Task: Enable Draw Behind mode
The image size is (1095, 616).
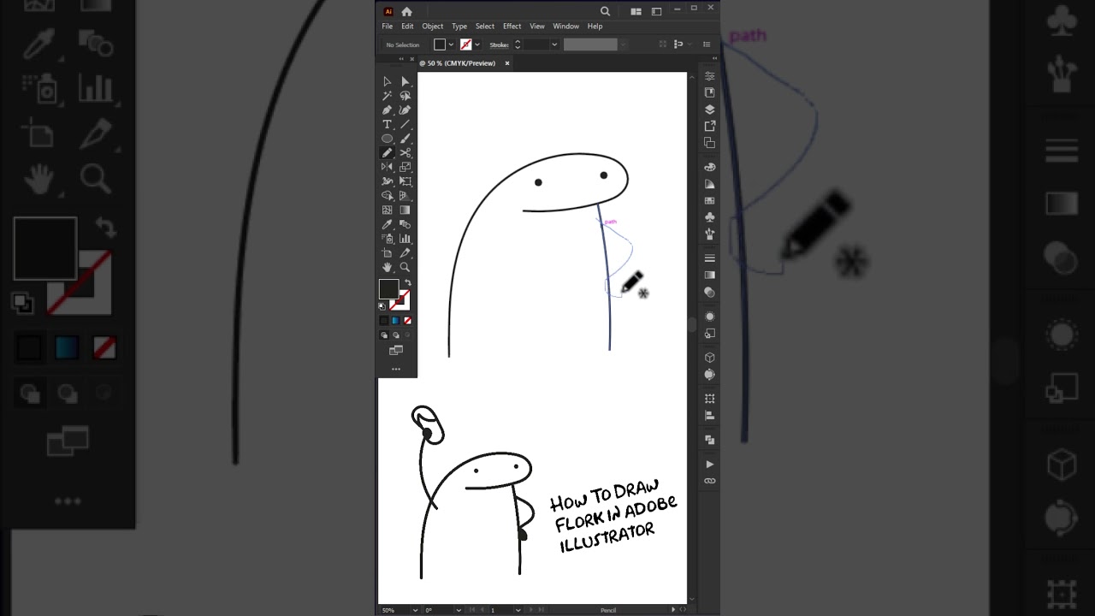Action: coord(395,335)
